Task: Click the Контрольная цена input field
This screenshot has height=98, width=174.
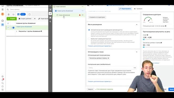Action: [112, 68]
